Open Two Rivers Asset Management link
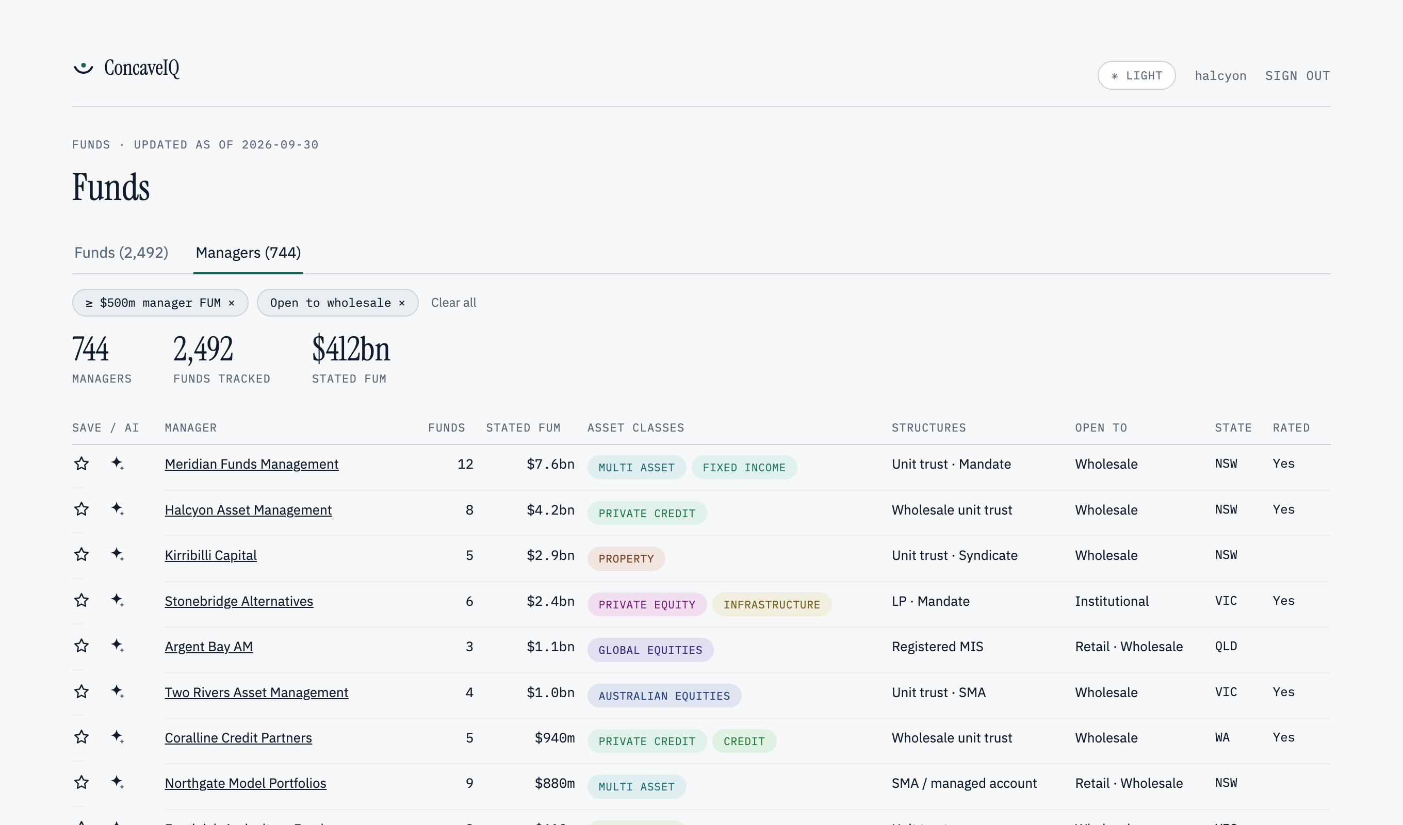Screen dimensions: 1403x825 (x=257, y=692)
